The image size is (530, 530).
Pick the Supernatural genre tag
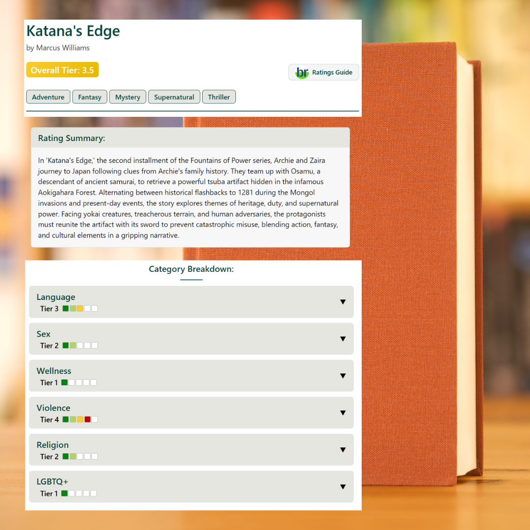pos(174,97)
